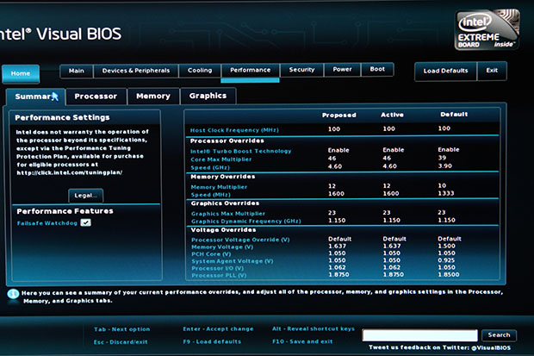The image size is (534, 356).
Task: Open the Main menu tab
Action: point(77,71)
